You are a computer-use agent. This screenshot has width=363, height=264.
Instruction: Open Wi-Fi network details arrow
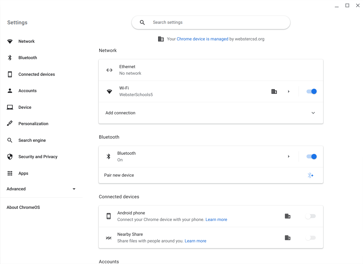point(289,91)
